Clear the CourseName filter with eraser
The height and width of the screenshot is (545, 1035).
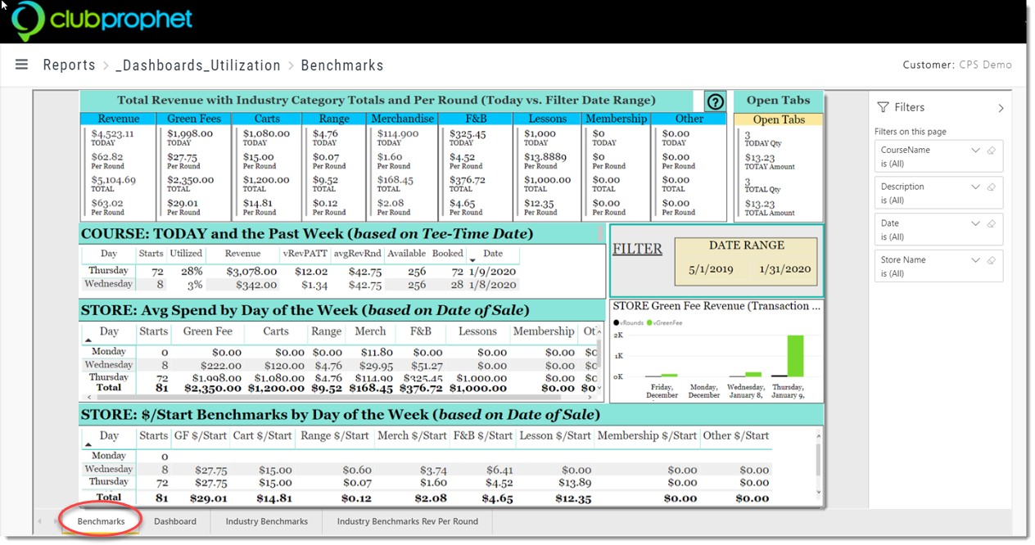pyautogui.click(x=991, y=151)
